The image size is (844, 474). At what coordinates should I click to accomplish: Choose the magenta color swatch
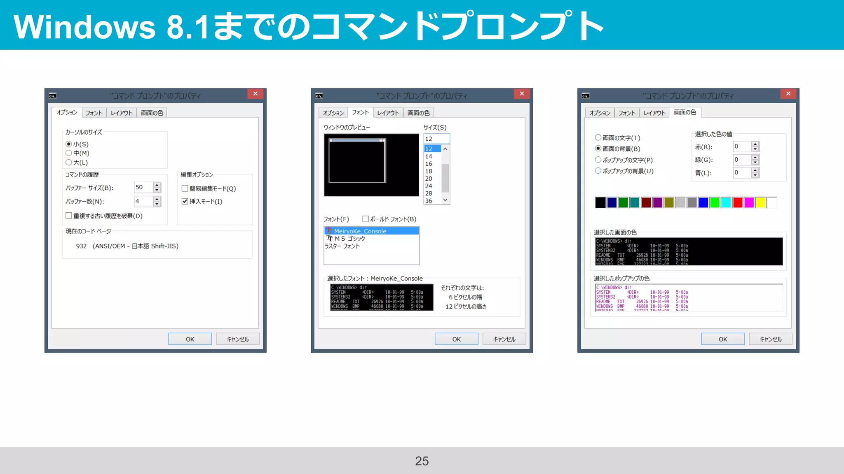749,202
